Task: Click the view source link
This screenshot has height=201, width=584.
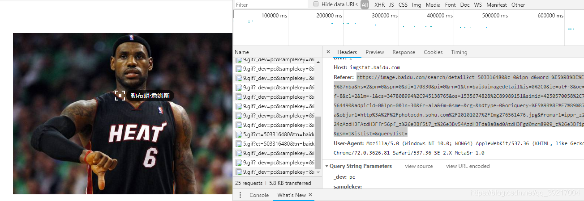Action: pos(419,166)
